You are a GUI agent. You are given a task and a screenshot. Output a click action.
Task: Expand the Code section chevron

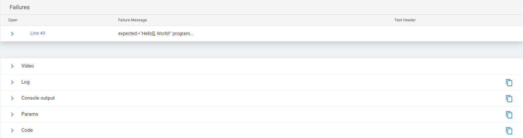pyautogui.click(x=12, y=130)
